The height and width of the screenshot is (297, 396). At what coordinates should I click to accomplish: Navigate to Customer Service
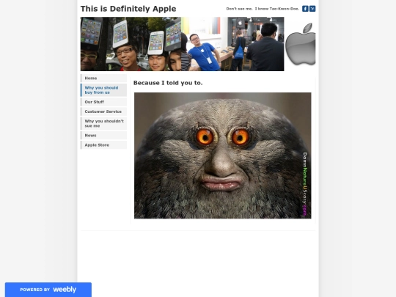pos(104,111)
